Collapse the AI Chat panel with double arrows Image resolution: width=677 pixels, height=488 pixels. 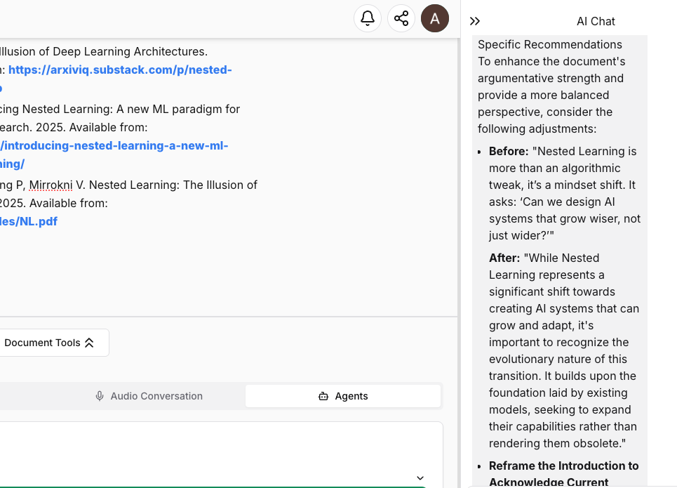click(x=475, y=22)
